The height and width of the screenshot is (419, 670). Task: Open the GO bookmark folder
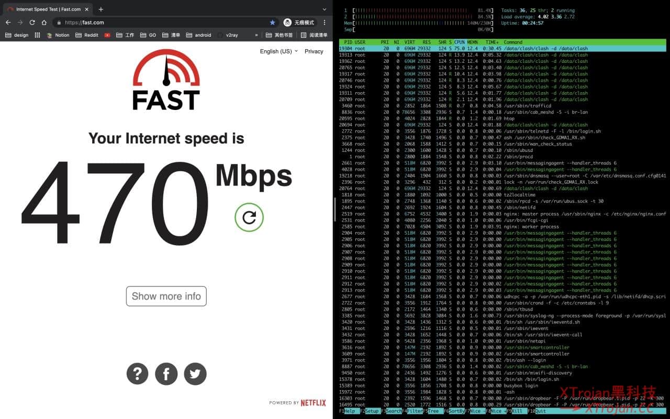[x=148, y=35]
